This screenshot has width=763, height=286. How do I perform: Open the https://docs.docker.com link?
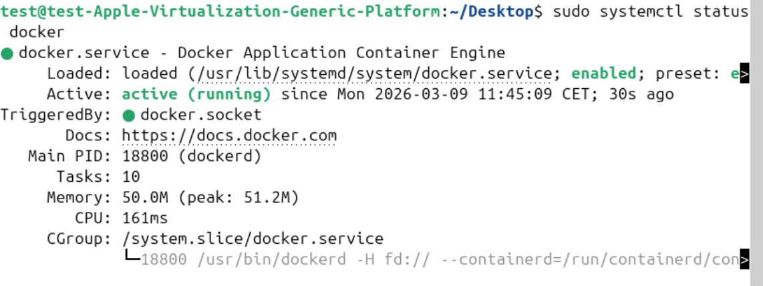[229, 136]
